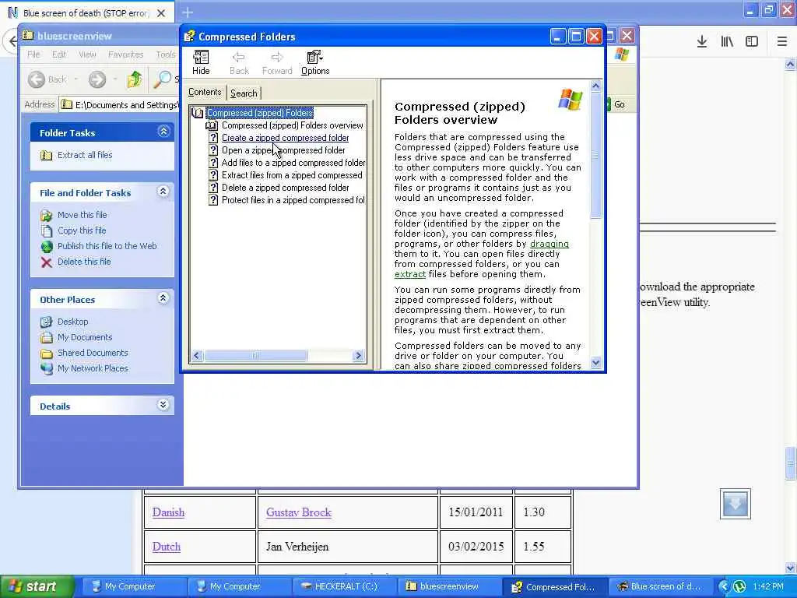Open the Tools menu in bluescreenview
This screenshot has height=598, width=797.
point(165,55)
